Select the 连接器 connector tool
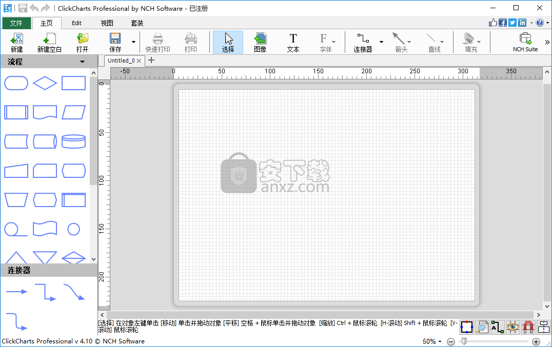552x347 pixels. [363, 42]
